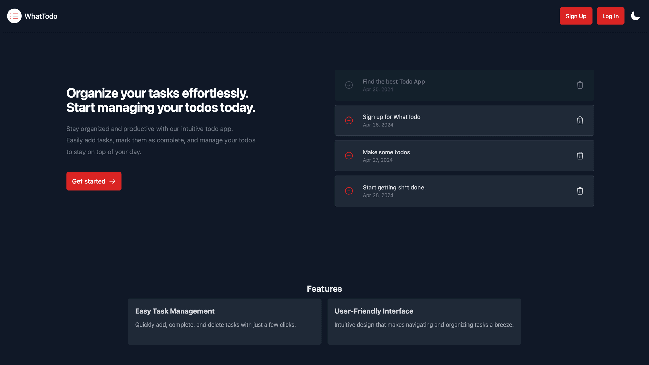This screenshot has width=649, height=365.
Task: Delete the 'Make some todos' todo
Action: pos(580,156)
